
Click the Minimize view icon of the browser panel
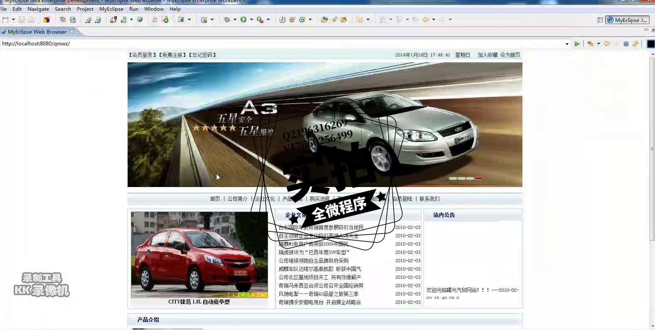pos(646,30)
